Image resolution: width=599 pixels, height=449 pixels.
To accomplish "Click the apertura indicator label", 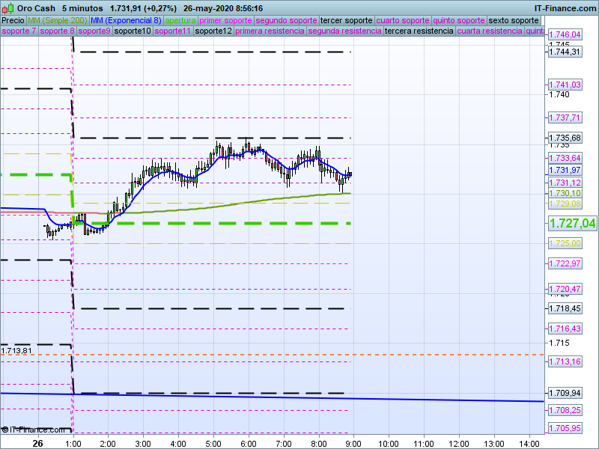I will point(180,20).
